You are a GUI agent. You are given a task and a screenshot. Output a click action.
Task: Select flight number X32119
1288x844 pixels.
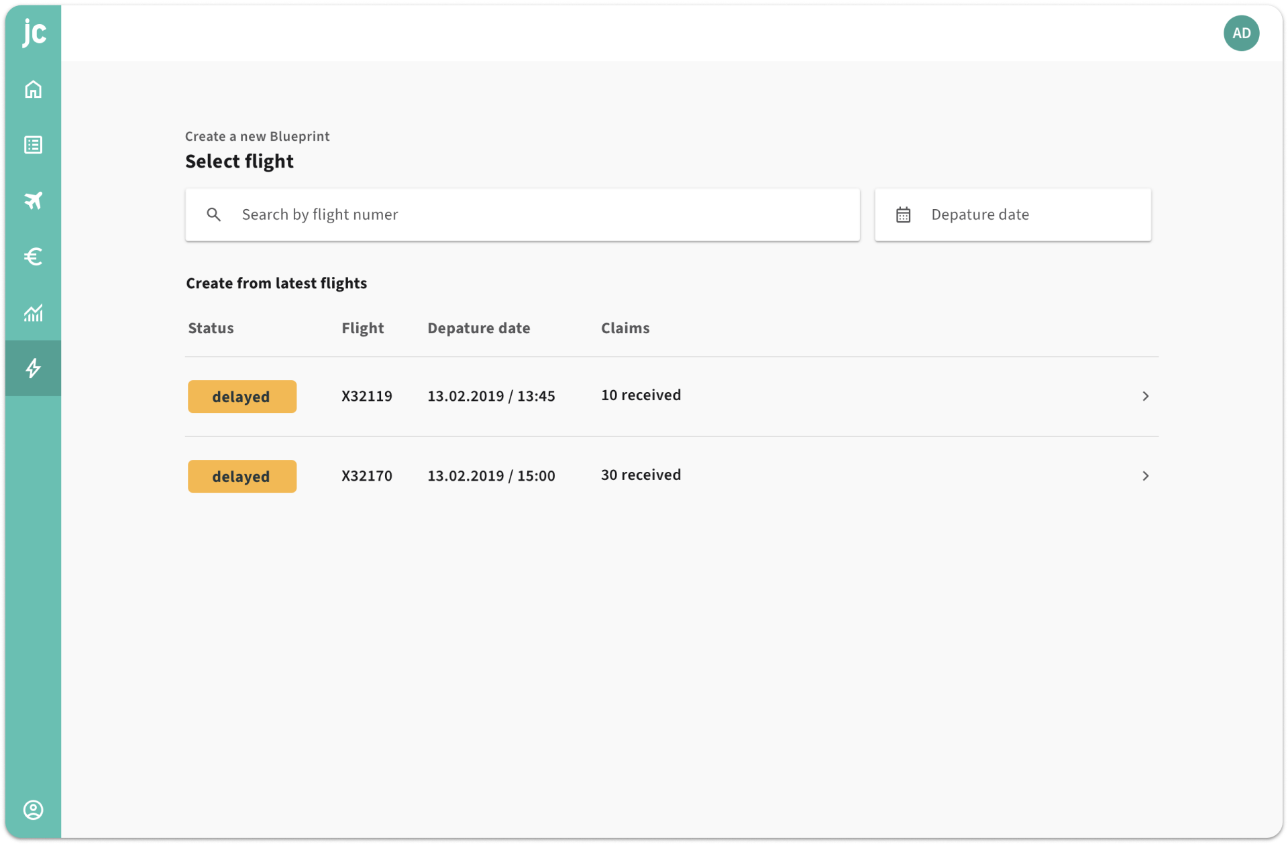[366, 396]
